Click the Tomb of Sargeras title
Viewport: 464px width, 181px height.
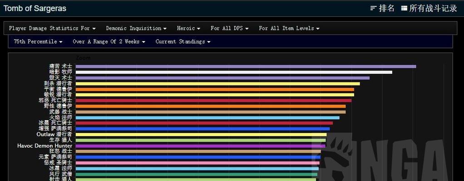coord(35,8)
